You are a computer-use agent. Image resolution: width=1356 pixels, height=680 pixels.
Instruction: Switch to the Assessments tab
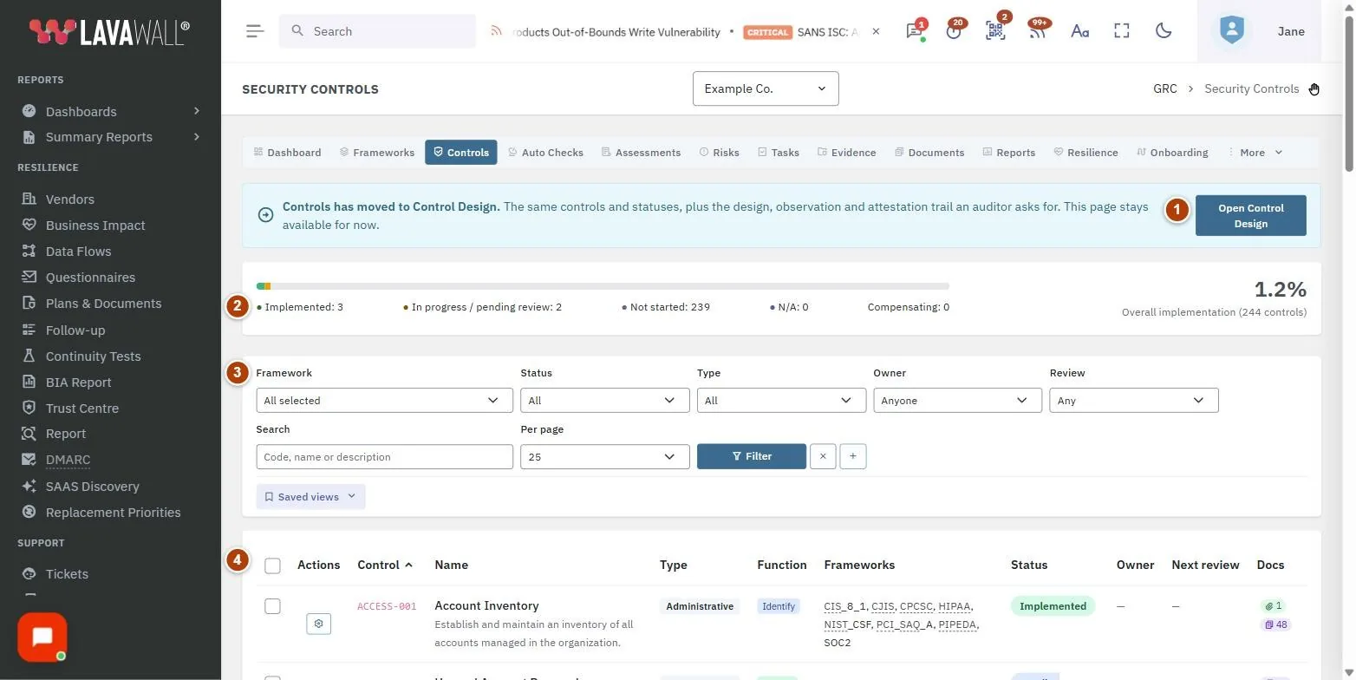(641, 153)
